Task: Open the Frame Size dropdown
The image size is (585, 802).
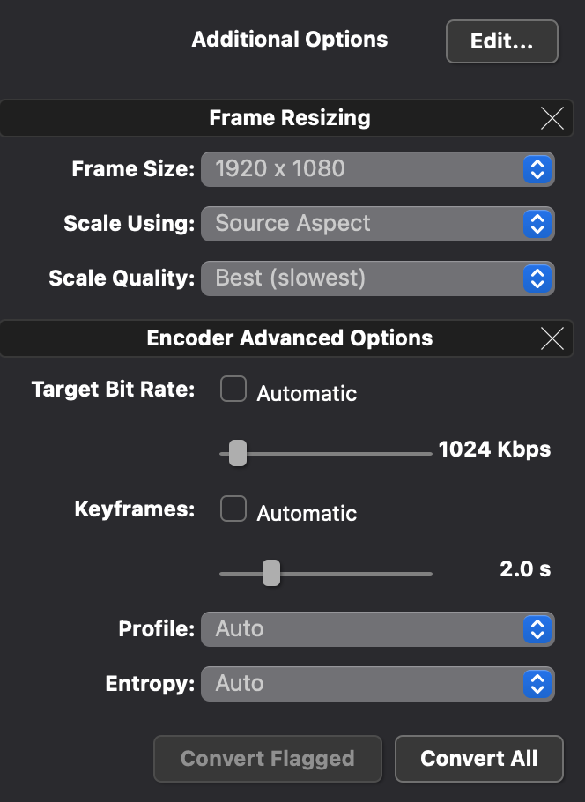Action: (x=377, y=169)
